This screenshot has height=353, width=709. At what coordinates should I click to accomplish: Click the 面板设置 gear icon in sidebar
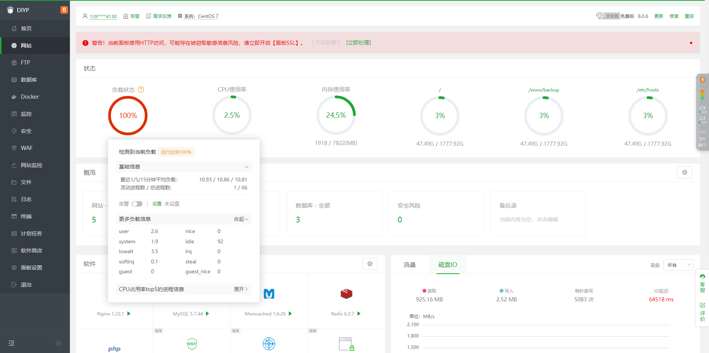point(14,268)
